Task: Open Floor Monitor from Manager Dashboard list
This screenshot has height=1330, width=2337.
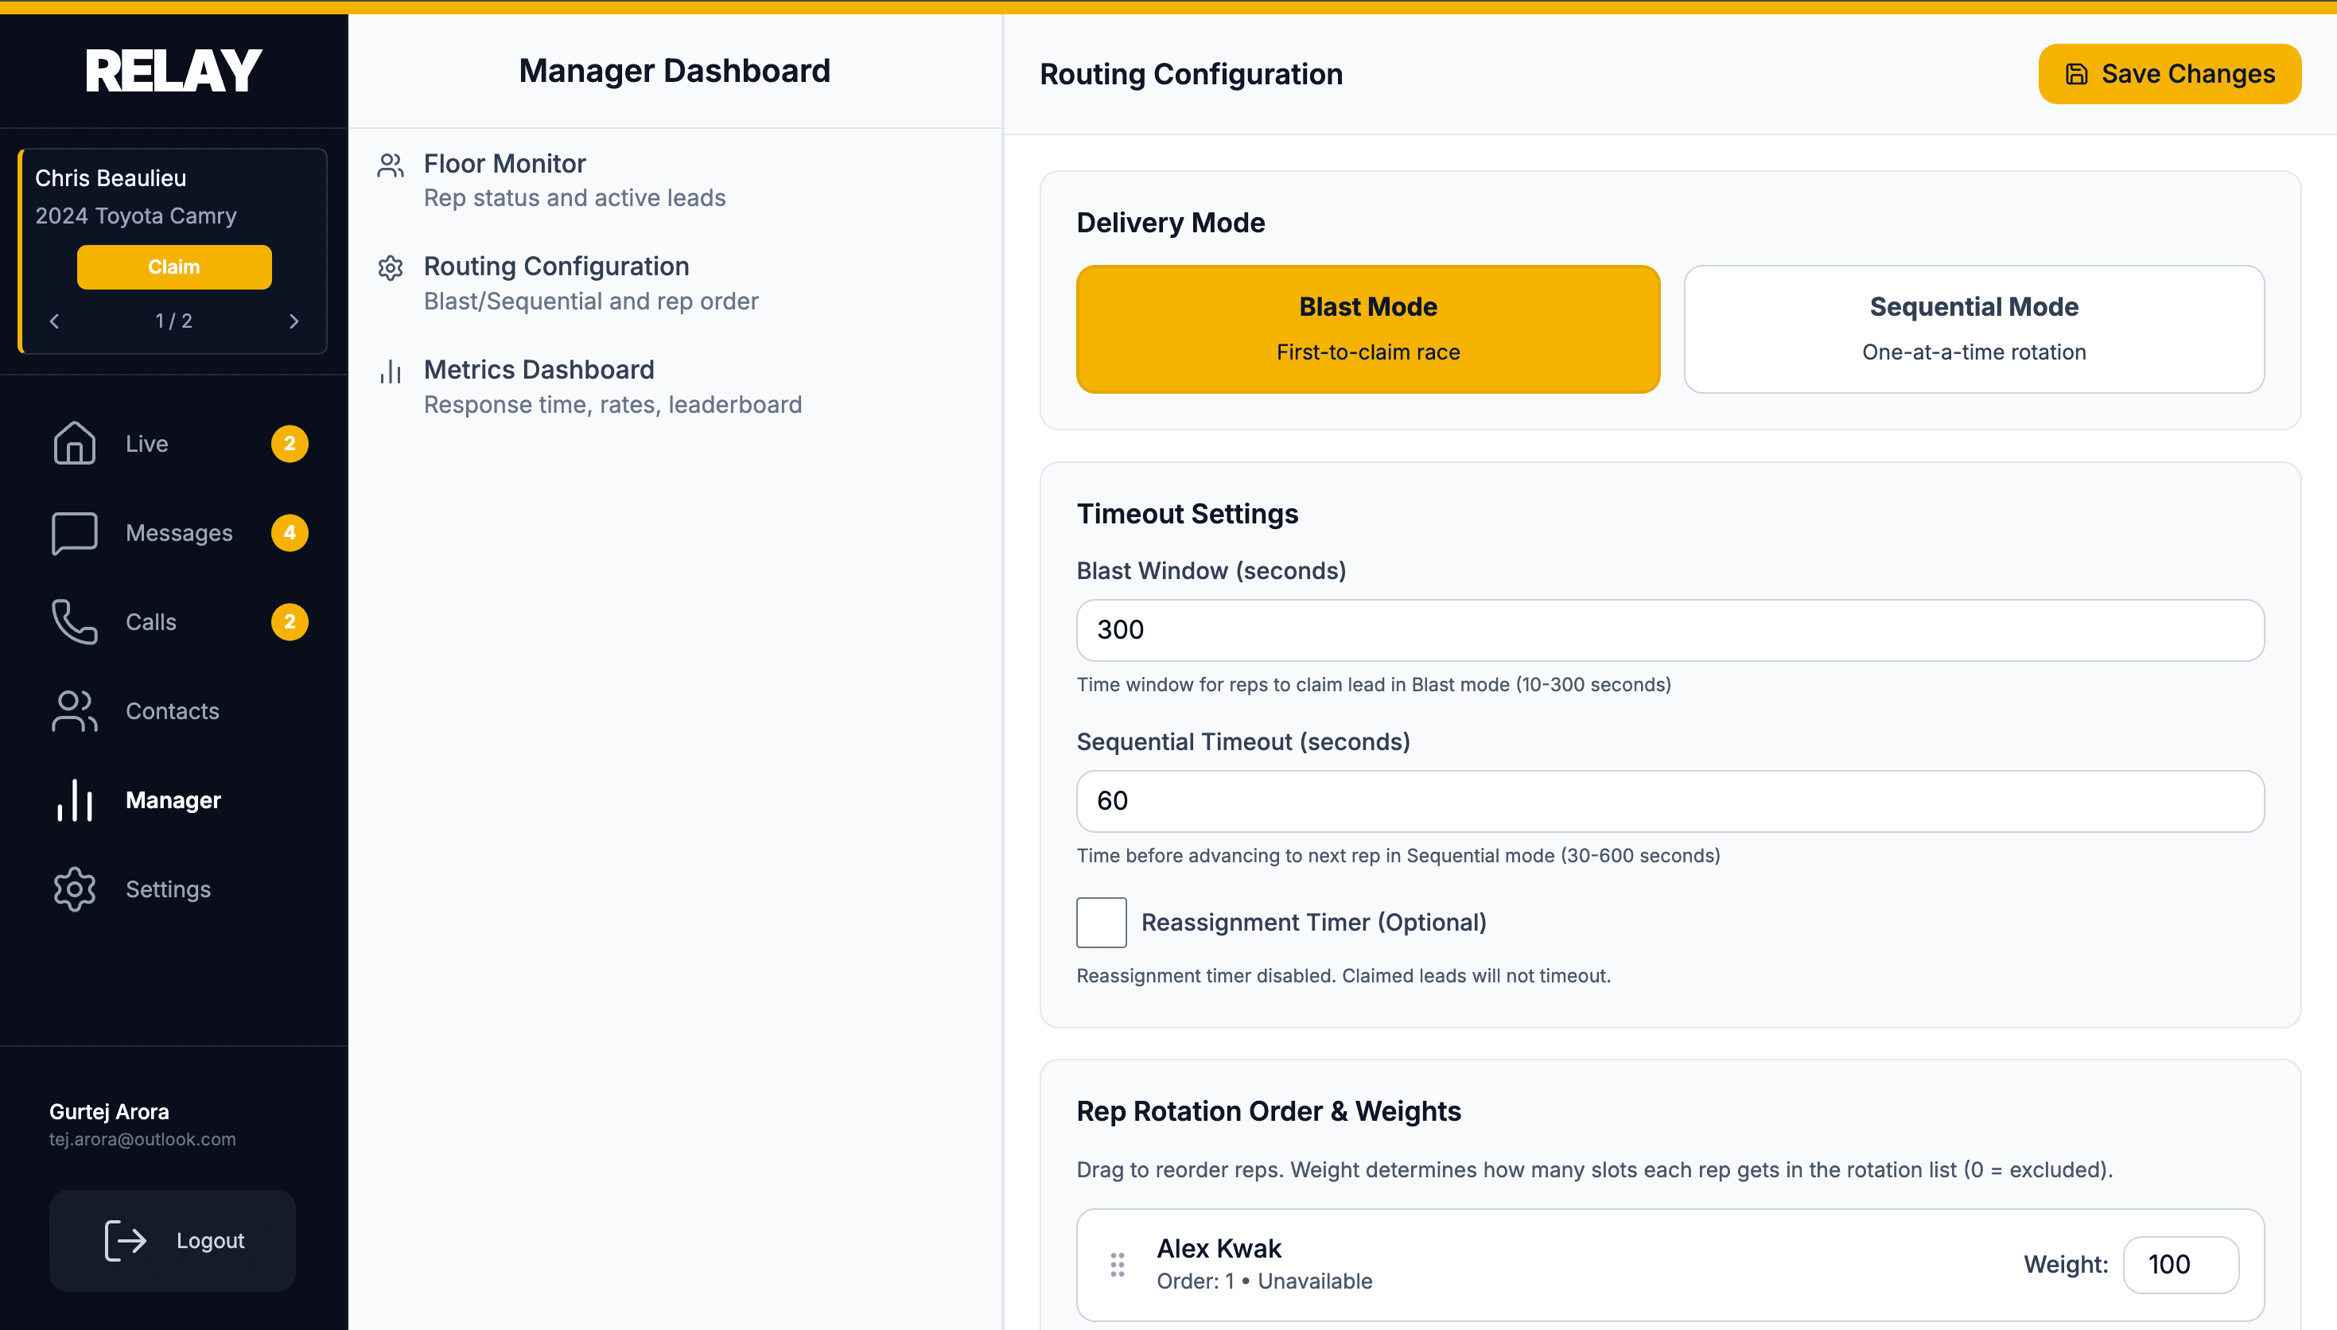Action: coord(504,164)
